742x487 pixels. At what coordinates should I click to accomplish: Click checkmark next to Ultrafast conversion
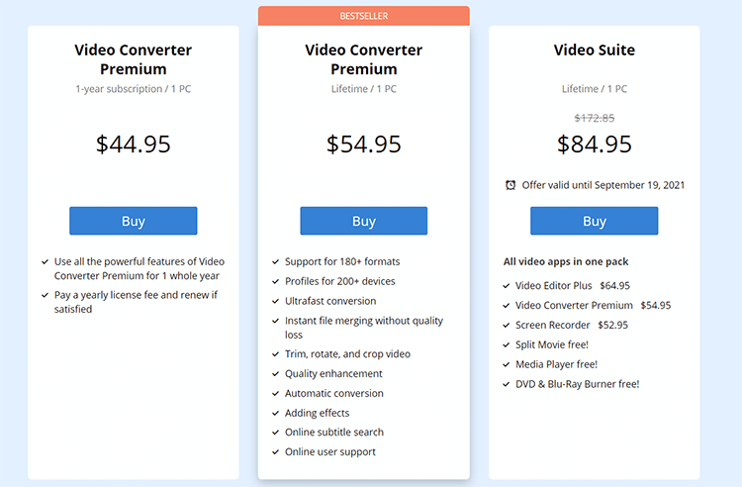click(x=275, y=301)
